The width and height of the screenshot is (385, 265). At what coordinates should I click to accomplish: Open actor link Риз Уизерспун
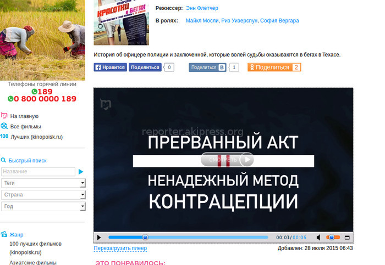(x=239, y=20)
